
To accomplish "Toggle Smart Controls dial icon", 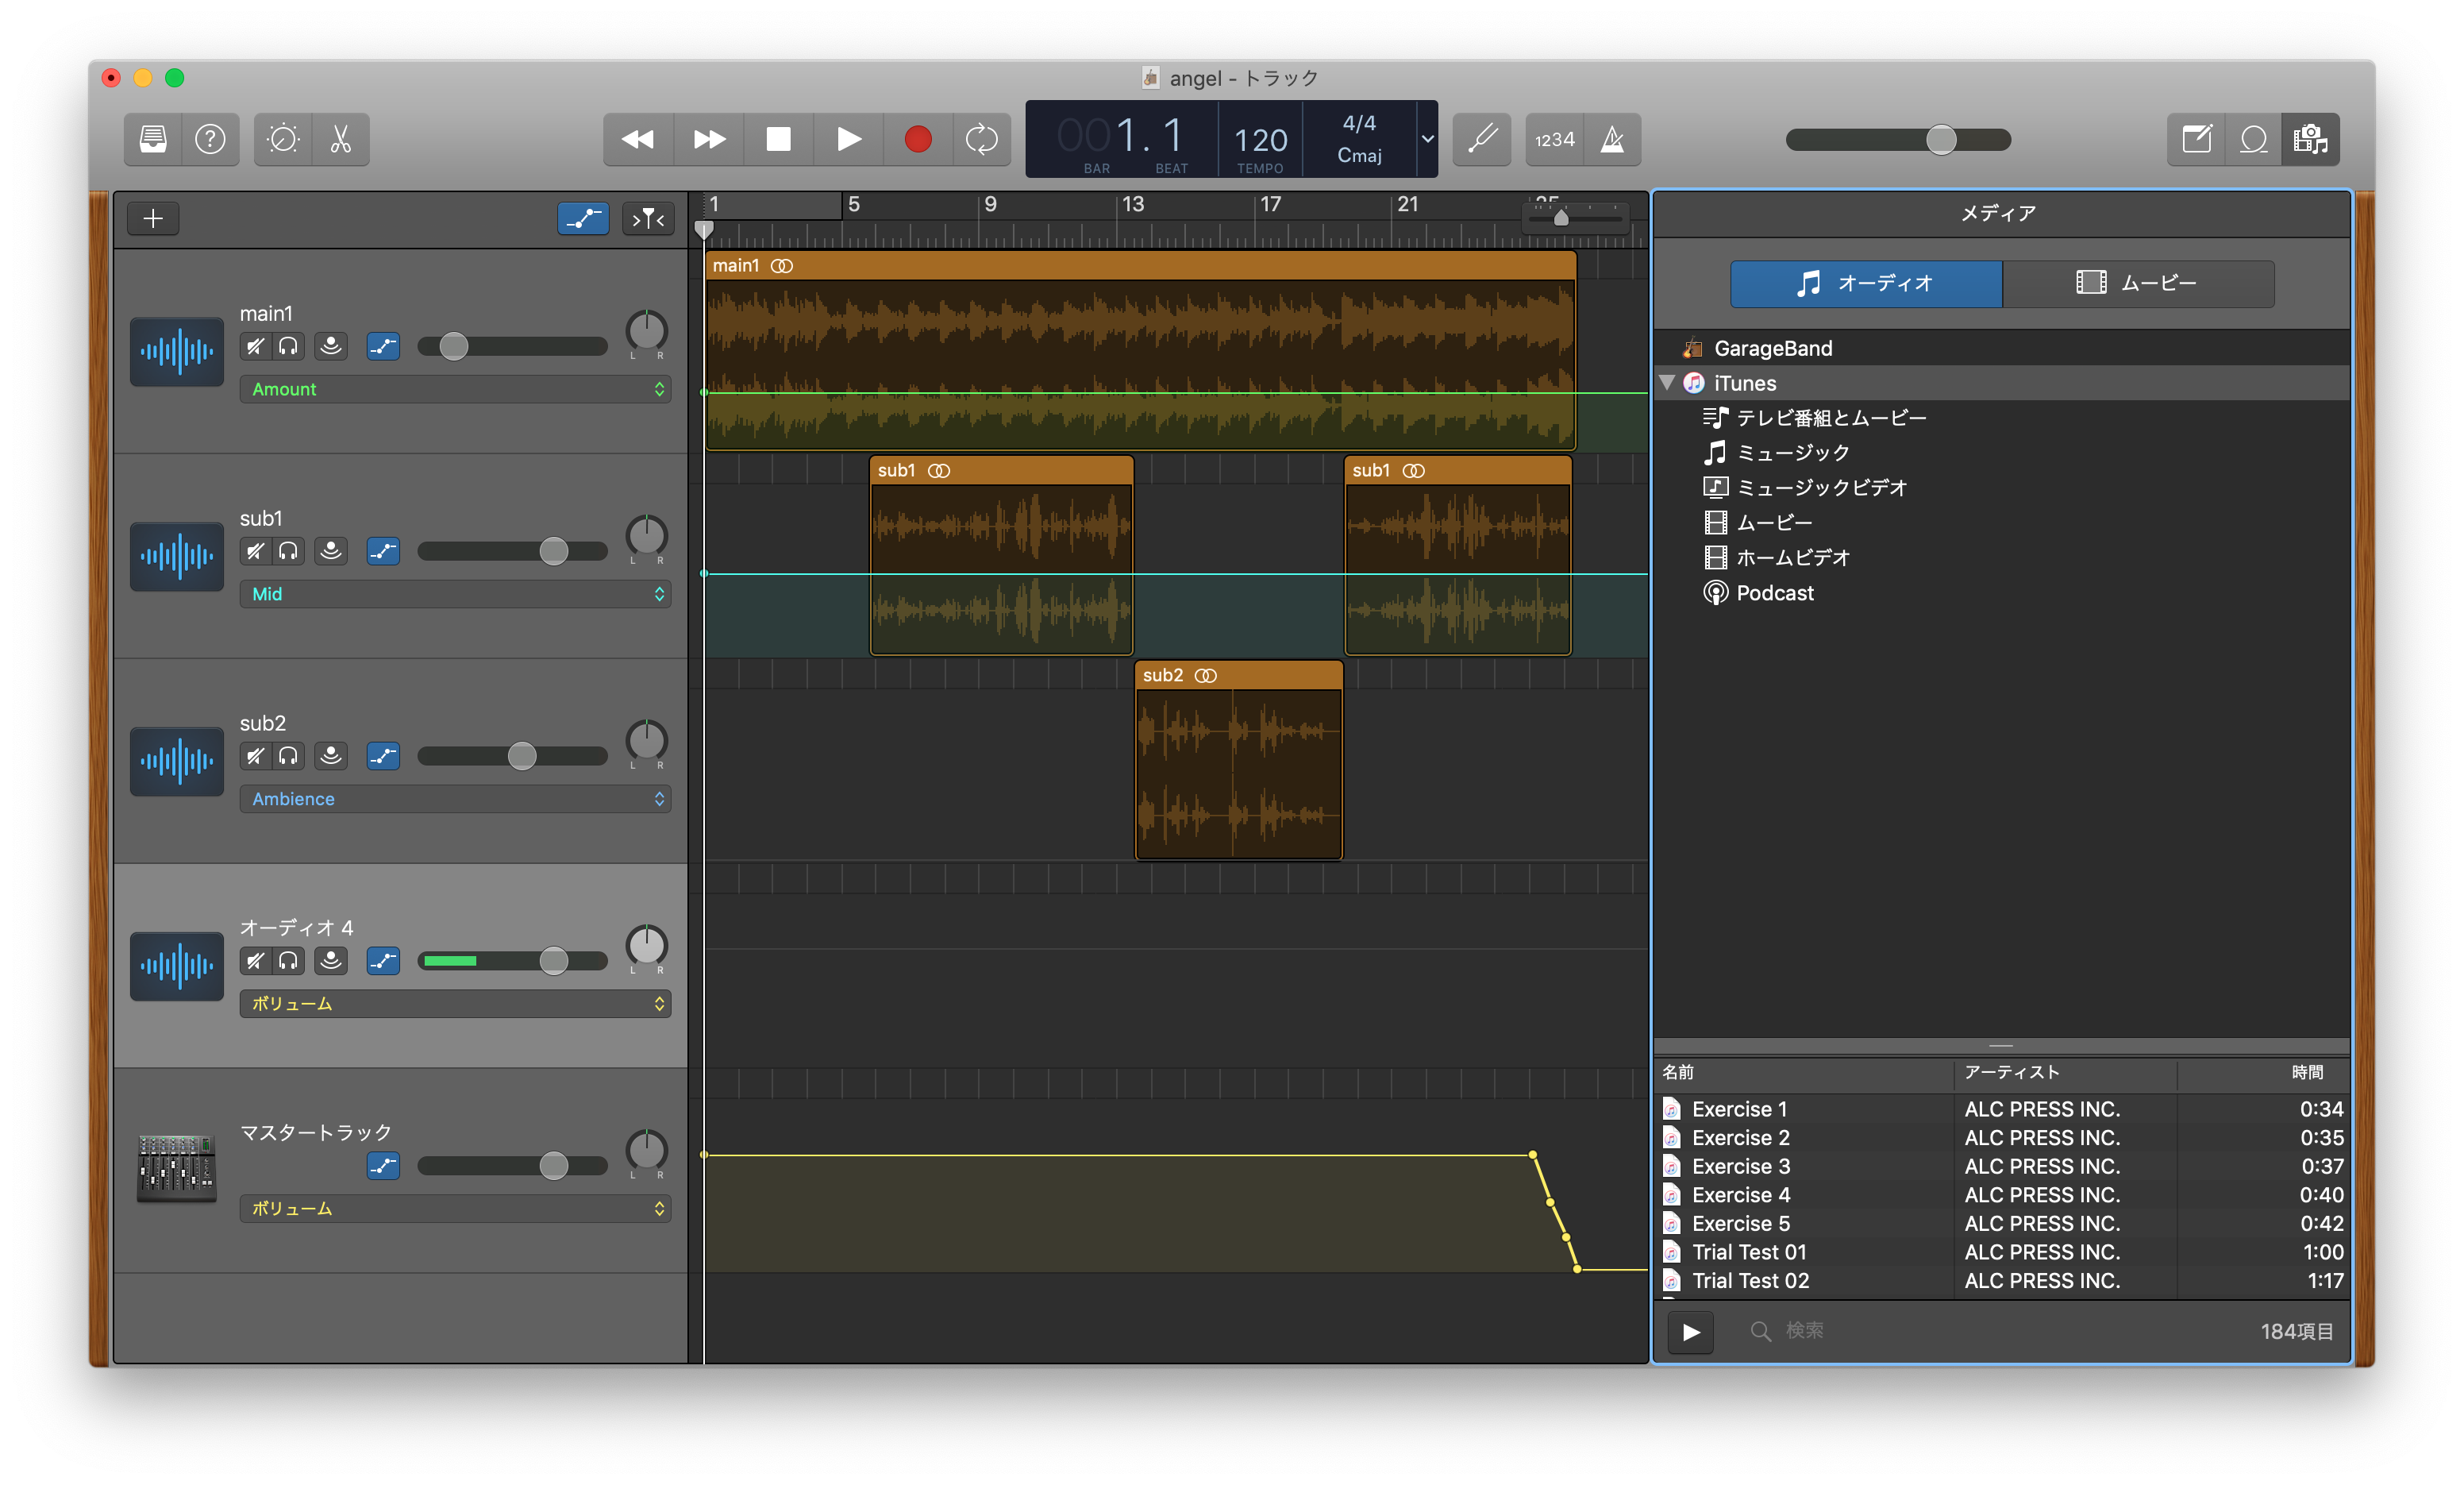I will click(x=283, y=139).
